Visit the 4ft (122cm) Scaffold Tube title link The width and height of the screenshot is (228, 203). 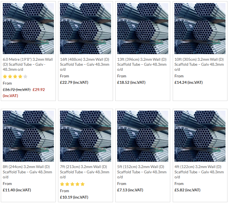click(x=199, y=172)
